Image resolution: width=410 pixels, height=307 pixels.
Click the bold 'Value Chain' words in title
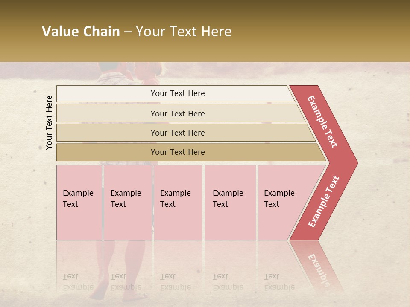[x=81, y=31]
